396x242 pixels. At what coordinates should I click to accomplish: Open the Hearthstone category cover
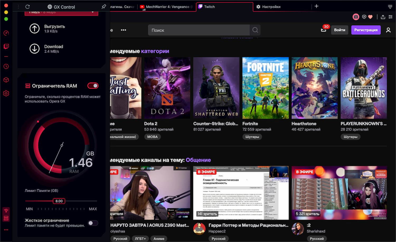[x=314, y=88]
